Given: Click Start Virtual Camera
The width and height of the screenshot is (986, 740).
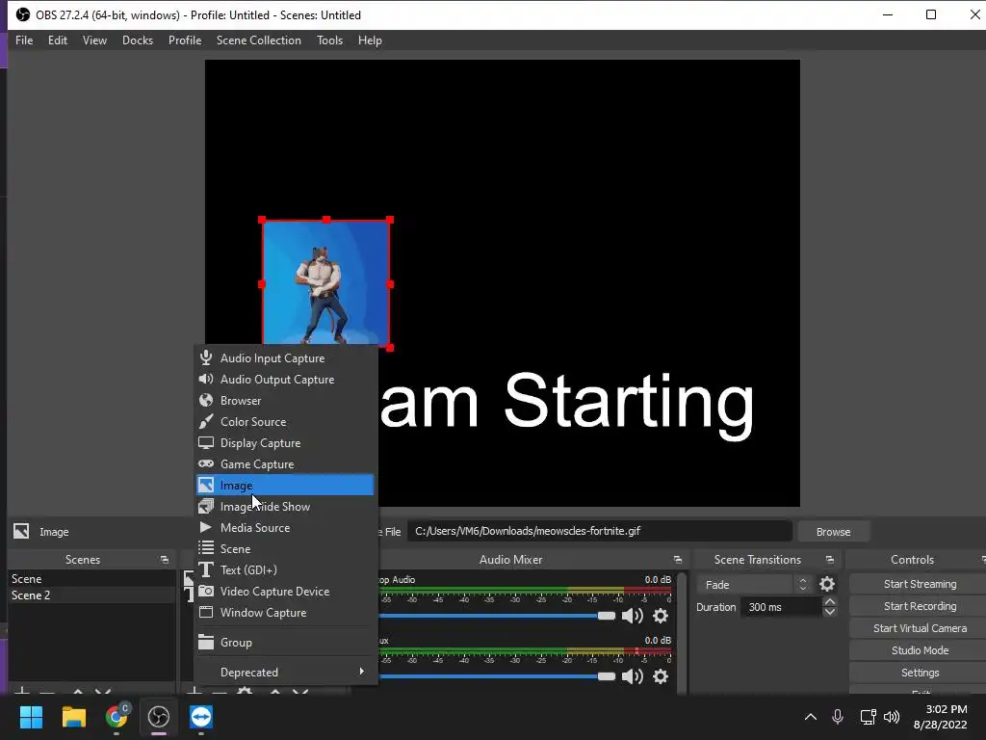Looking at the screenshot, I should [920, 628].
